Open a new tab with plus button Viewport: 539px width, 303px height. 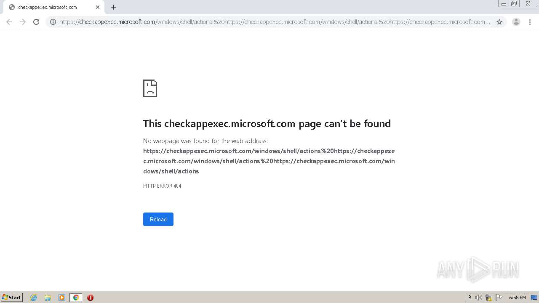click(x=114, y=7)
